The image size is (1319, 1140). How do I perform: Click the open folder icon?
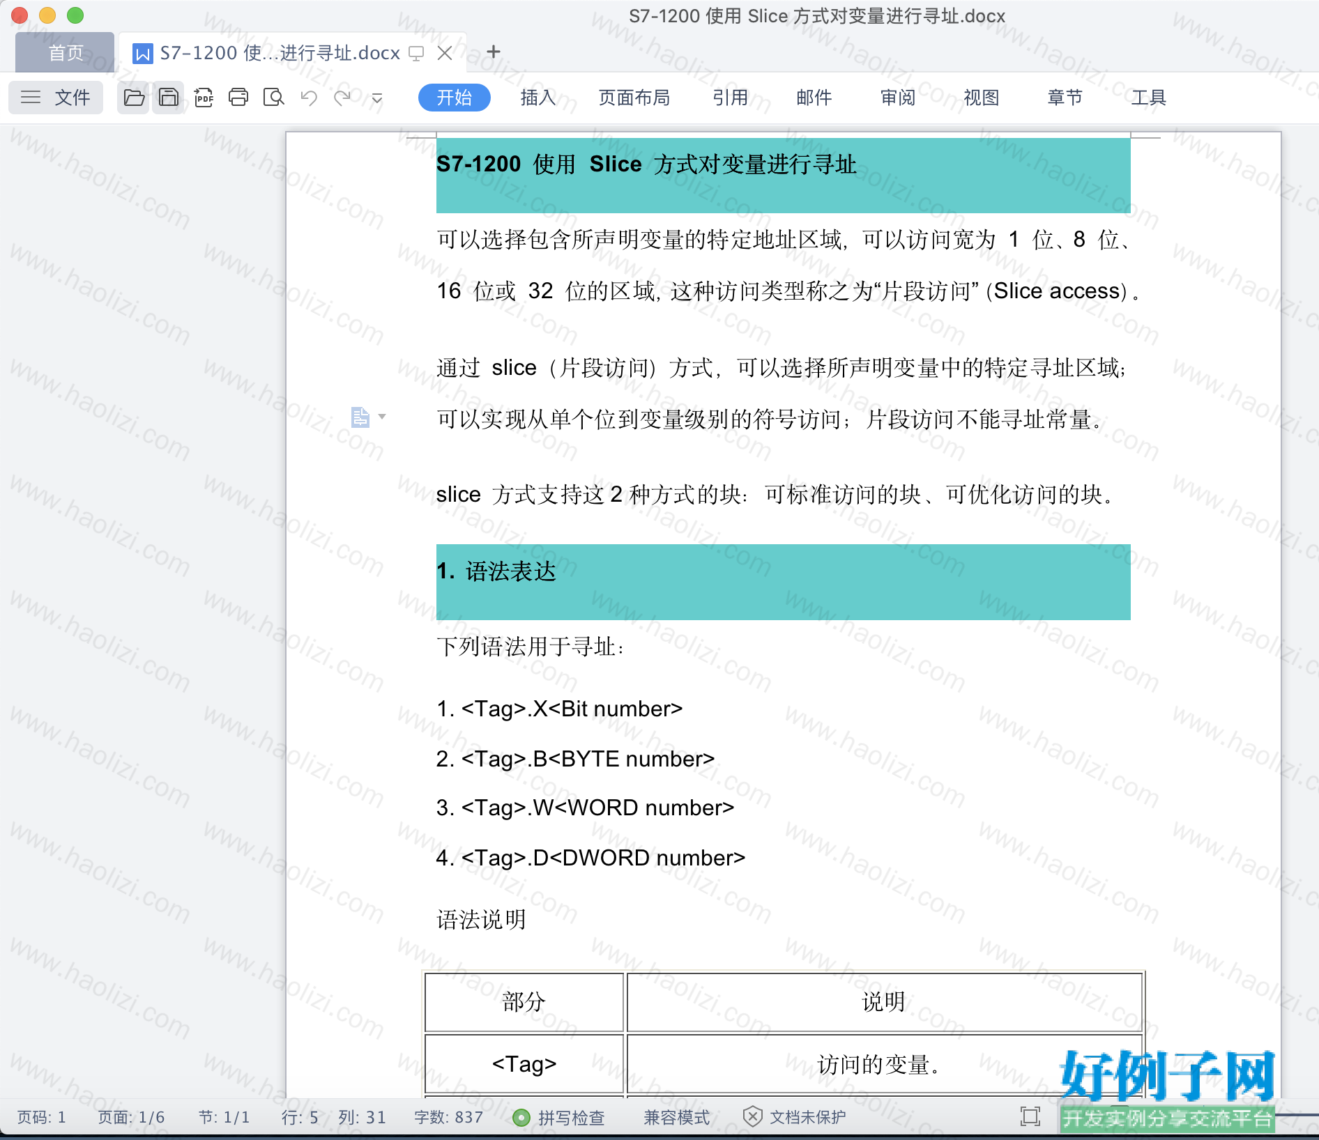(134, 98)
